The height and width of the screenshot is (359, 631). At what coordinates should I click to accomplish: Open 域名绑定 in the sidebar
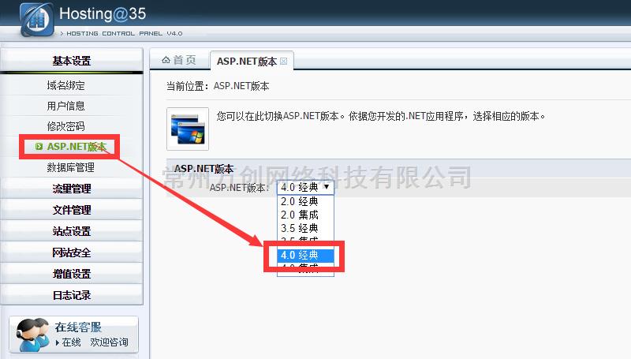65,85
